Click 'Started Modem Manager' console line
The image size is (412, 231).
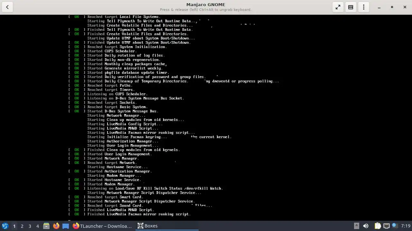click(101, 184)
